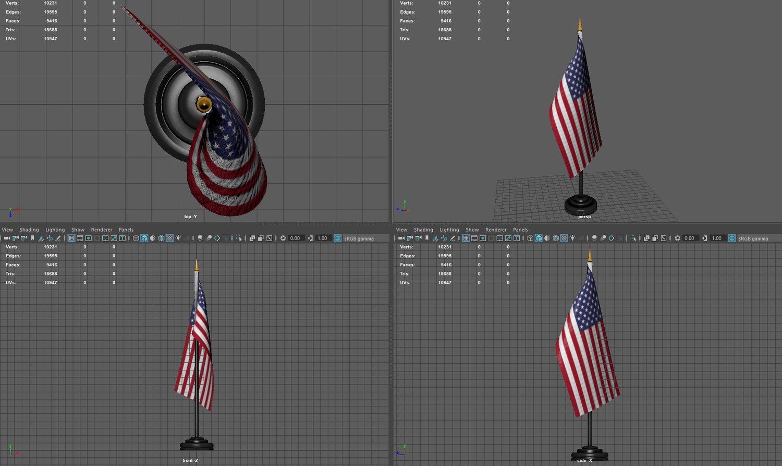Open Lighting menu of front view panel
This screenshot has width=782, height=466.
click(55, 230)
